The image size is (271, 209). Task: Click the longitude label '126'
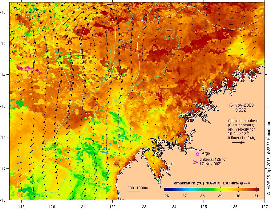[x=234, y=207]
